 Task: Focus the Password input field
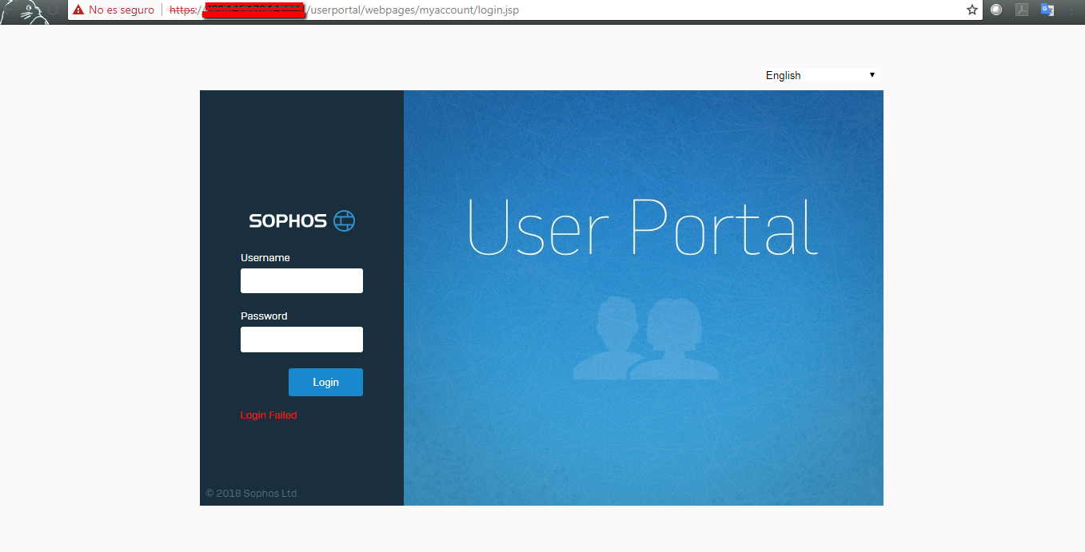301,340
